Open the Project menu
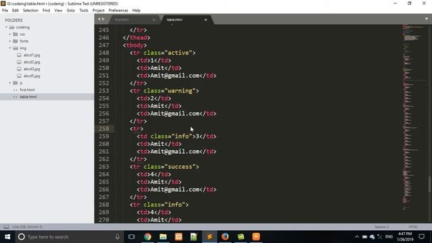 tap(99, 11)
